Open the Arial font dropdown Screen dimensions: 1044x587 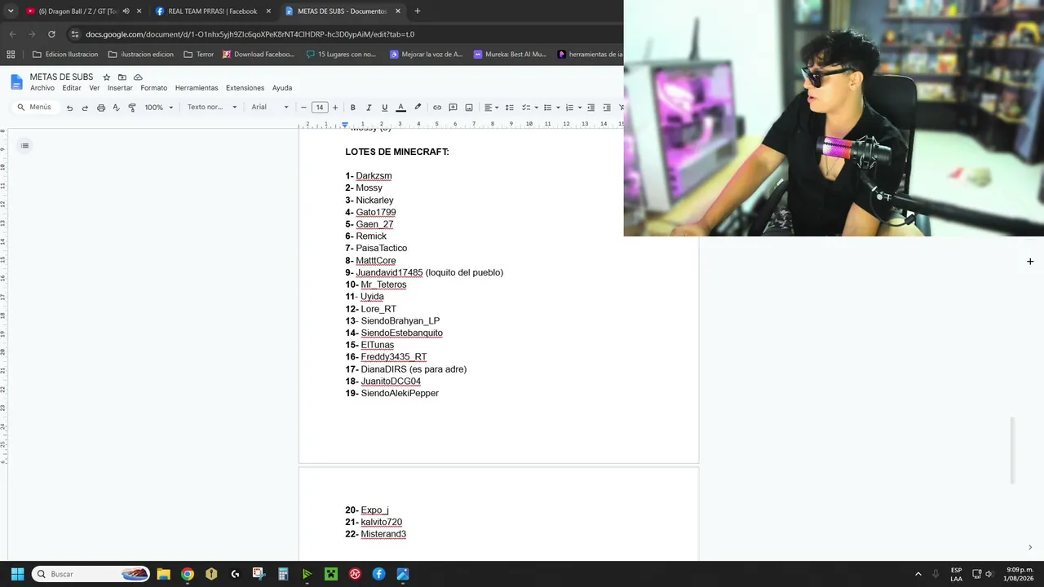(270, 108)
